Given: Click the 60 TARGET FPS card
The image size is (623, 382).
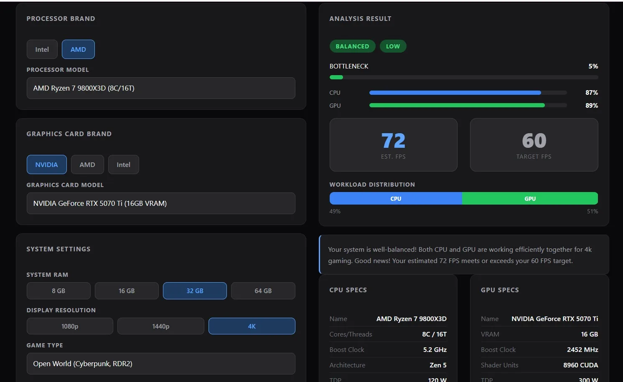Looking at the screenshot, I should click(x=534, y=145).
